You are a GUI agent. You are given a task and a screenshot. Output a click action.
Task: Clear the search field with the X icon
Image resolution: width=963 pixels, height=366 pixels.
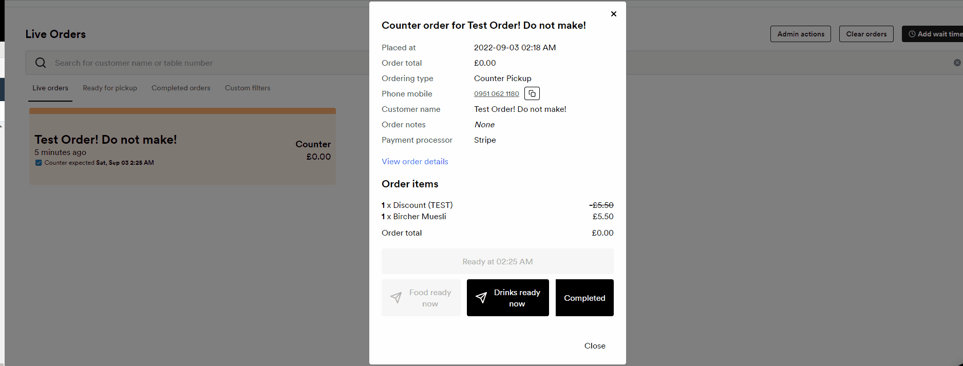957,62
